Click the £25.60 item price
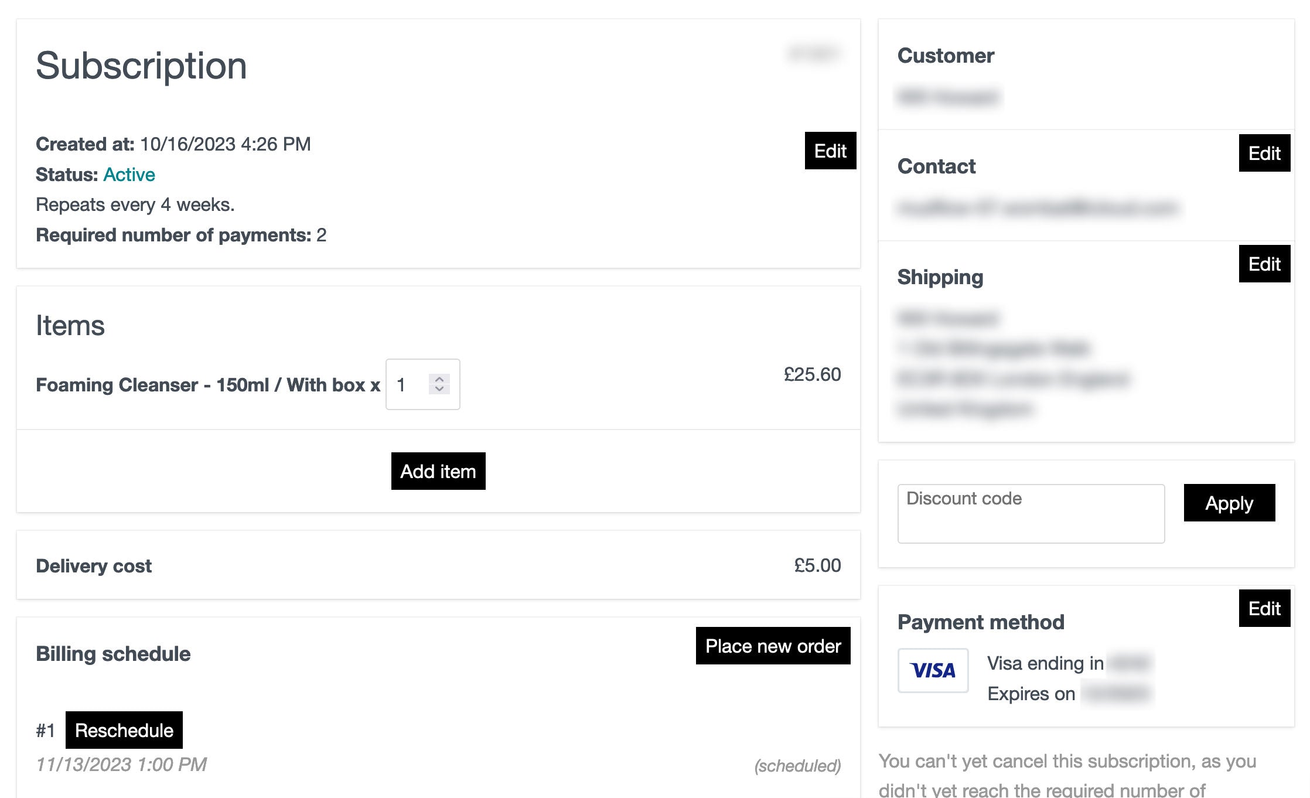The width and height of the screenshot is (1310, 798). pos(812,374)
